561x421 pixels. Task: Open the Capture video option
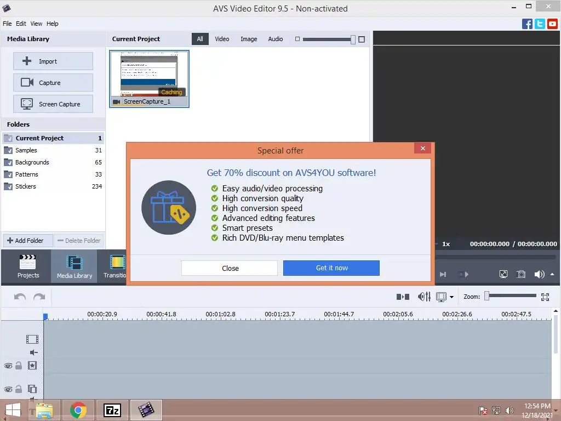point(53,83)
